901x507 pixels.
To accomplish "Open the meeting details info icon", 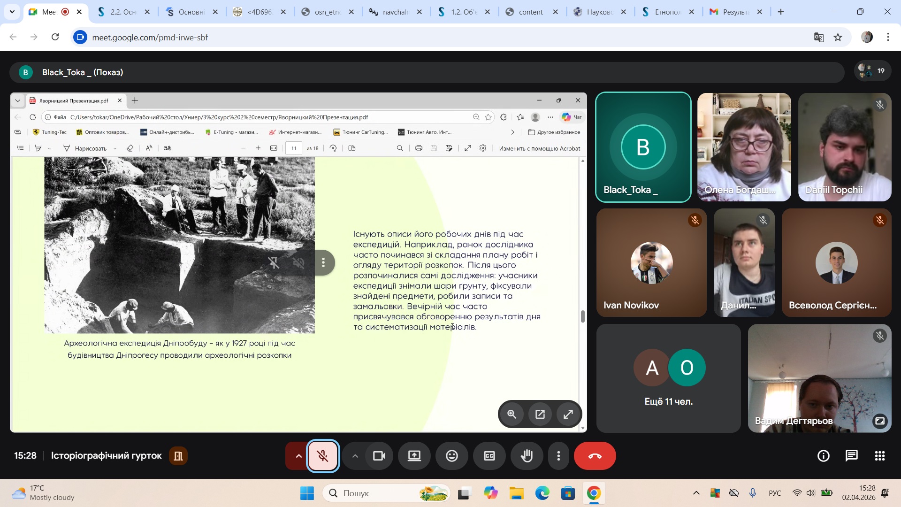I will click(823, 456).
